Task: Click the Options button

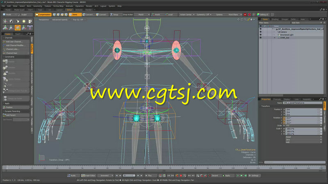Action: (219, 15)
